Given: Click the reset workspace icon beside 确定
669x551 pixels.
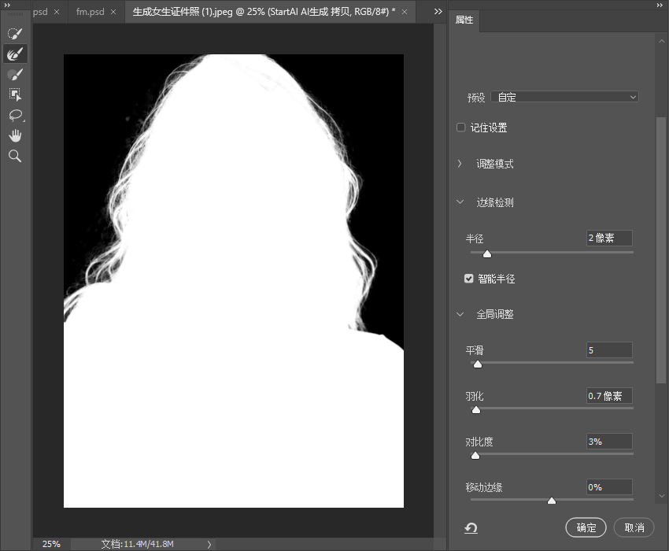Looking at the screenshot, I should pyautogui.click(x=471, y=528).
